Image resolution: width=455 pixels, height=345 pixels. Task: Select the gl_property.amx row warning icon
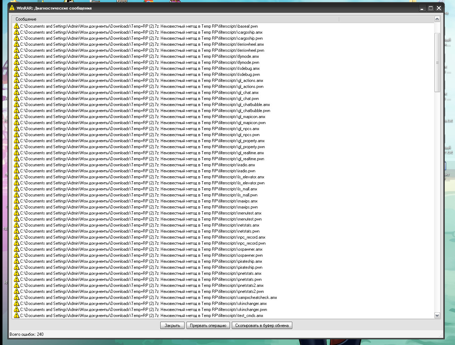coord(17,141)
